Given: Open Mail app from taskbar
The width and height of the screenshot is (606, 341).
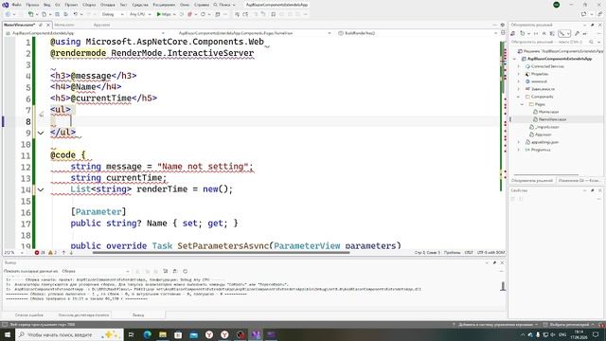Looking at the screenshot, I should point(193,334).
